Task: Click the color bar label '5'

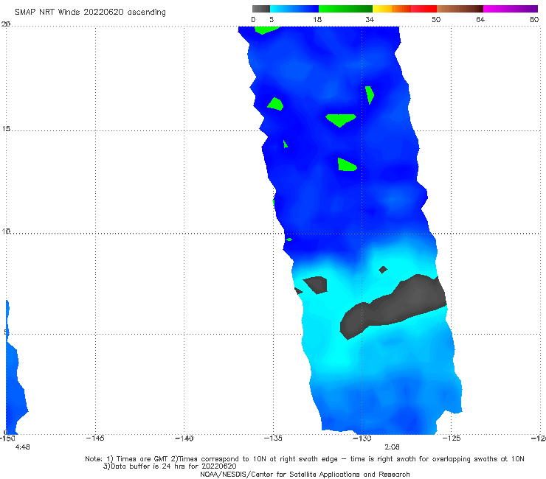Action: pos(272,19)
